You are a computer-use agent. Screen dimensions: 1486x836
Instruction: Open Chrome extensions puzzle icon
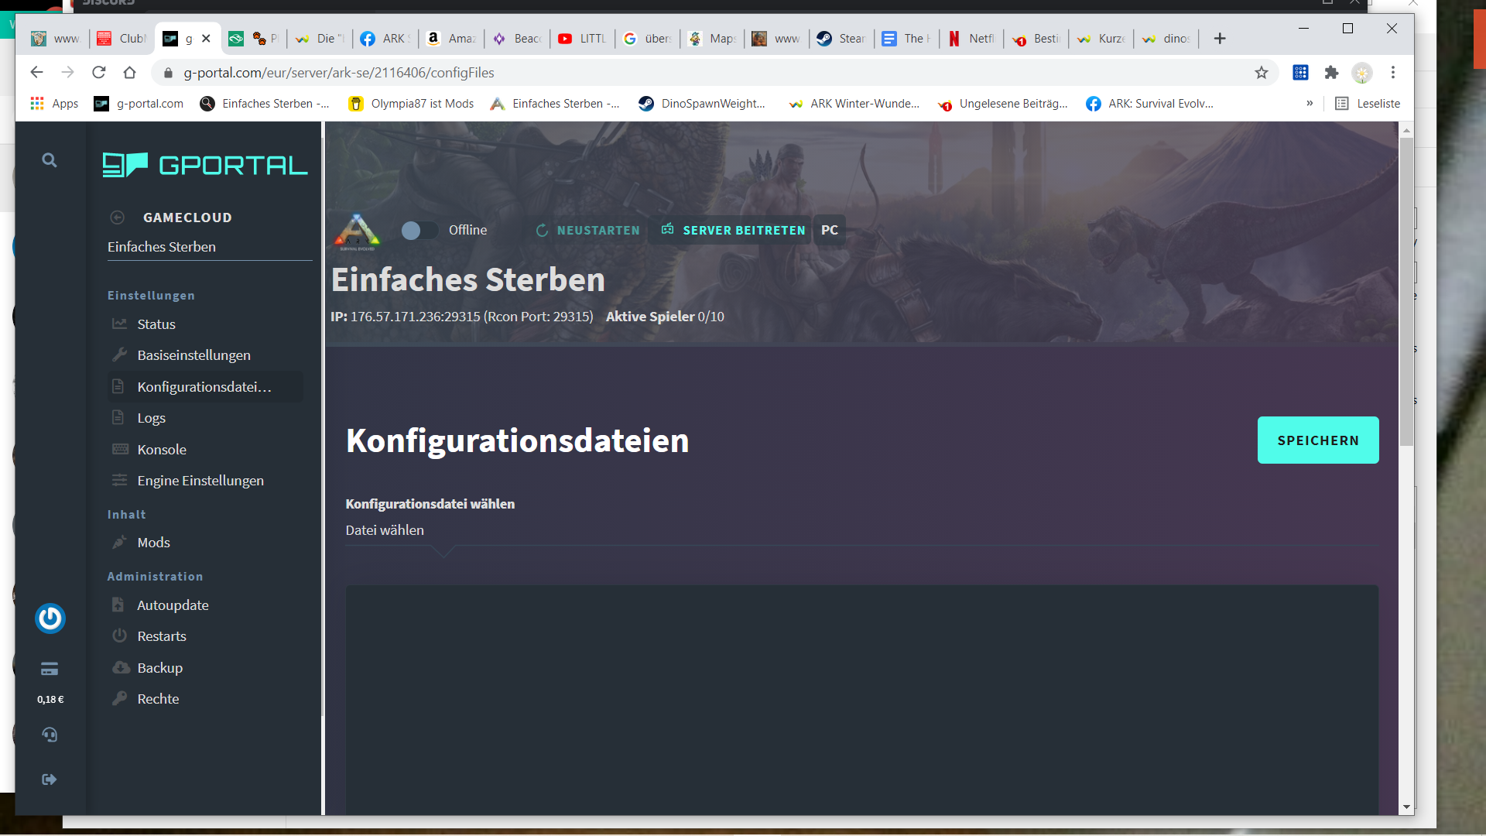click(1331, 73)
